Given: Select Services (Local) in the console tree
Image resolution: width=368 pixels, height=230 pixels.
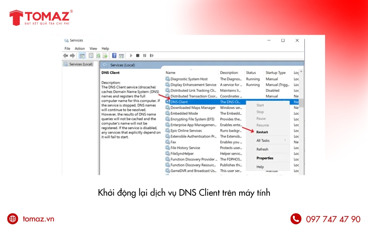Looking at the screenshot, I should point(79,64).
